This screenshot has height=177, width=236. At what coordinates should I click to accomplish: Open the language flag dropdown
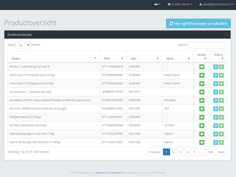[157, 4]
